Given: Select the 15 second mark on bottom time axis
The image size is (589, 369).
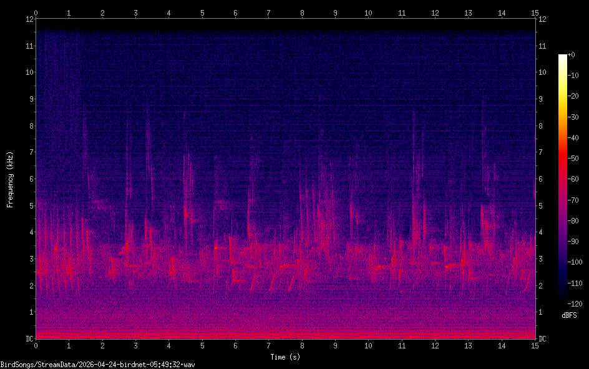Looking at the screenshot, I should click(x=535, y=345).
